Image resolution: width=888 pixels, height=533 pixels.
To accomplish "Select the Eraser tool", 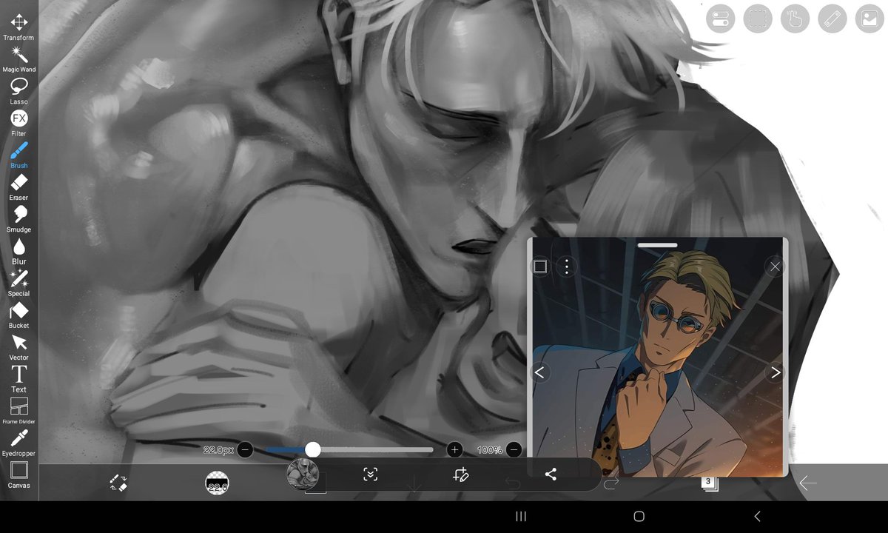I will tap(18, 187).
